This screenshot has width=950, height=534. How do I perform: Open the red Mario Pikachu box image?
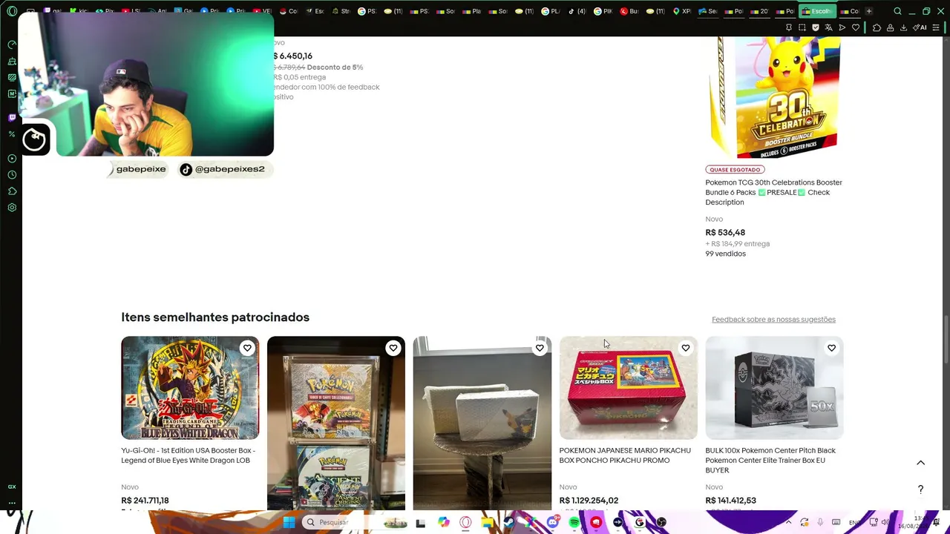pyautogui.click(x=628, y=388)
